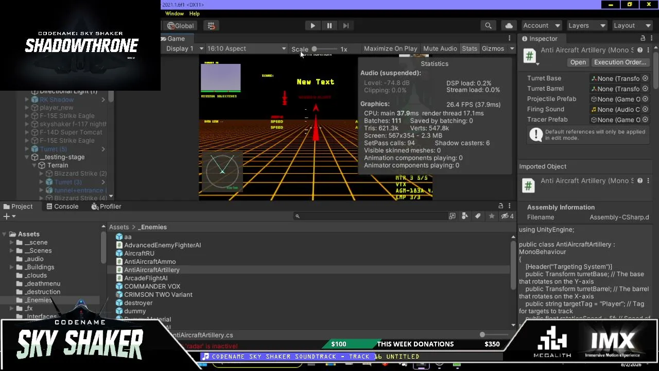Open the Window menu
The width and height of the screenshot is (659, 371).
coord(175,13)
